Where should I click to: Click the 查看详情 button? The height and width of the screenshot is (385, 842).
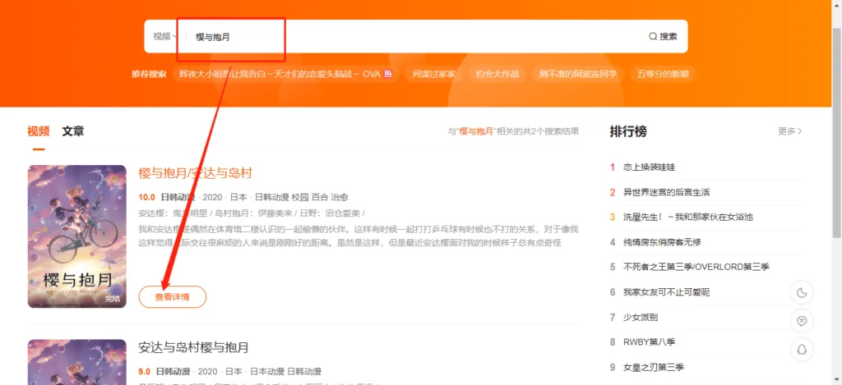tap(173, 297)
